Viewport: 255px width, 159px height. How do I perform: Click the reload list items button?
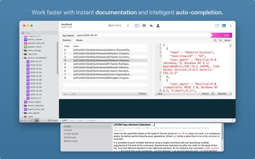click(73, 94)
